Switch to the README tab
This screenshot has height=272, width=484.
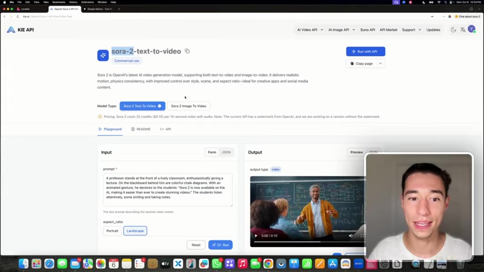coord(141,129)
